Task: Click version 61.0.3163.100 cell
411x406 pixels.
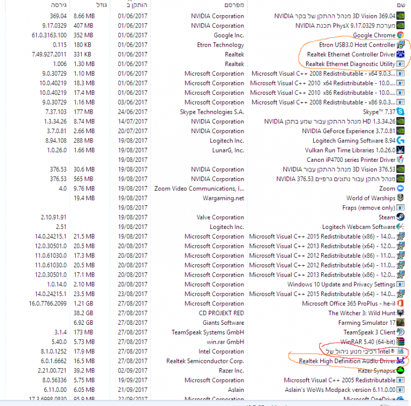Action: pos(49,35)
